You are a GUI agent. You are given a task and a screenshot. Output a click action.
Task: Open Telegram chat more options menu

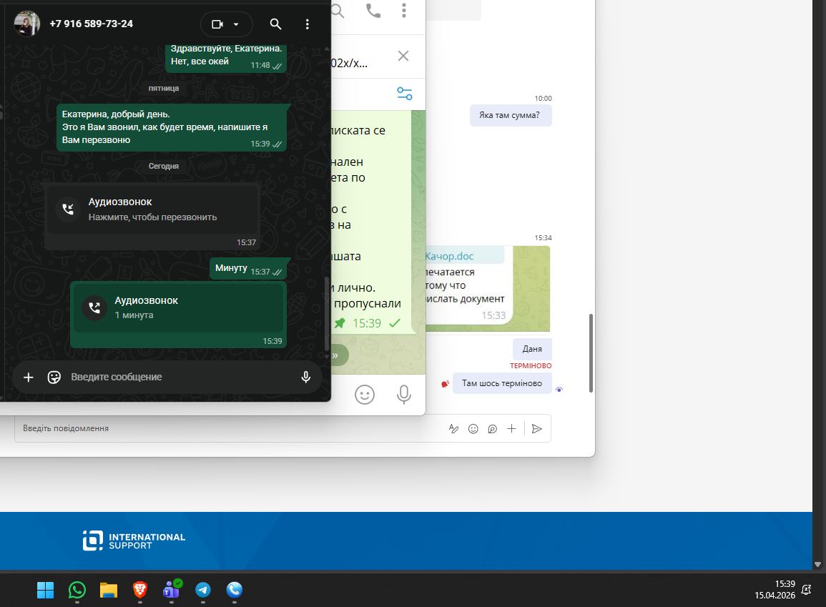tap(404, 11)
